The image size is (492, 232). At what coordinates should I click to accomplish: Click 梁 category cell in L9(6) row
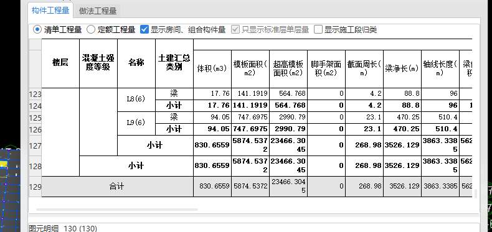[x=174, y=118]
